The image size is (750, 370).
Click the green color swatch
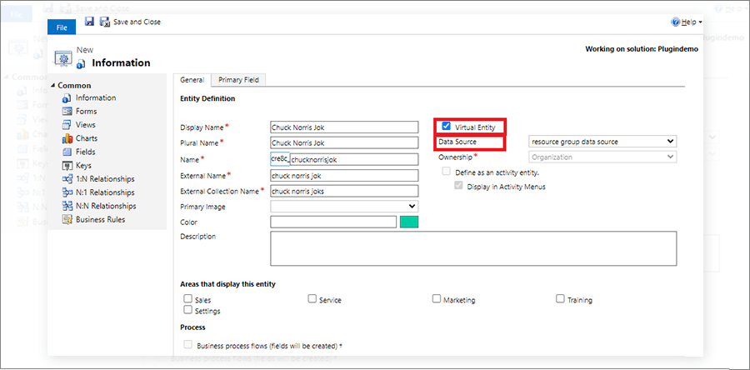pos(409,222)
